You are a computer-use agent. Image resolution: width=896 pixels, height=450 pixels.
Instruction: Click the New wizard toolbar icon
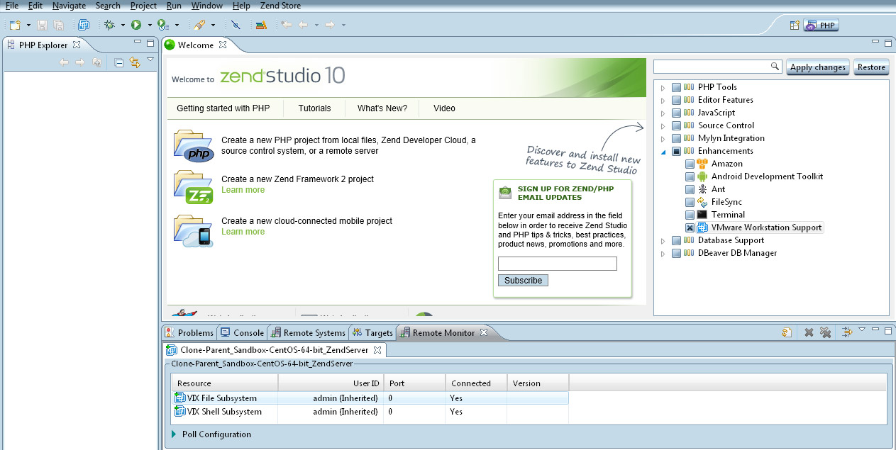tap(14, 25)
